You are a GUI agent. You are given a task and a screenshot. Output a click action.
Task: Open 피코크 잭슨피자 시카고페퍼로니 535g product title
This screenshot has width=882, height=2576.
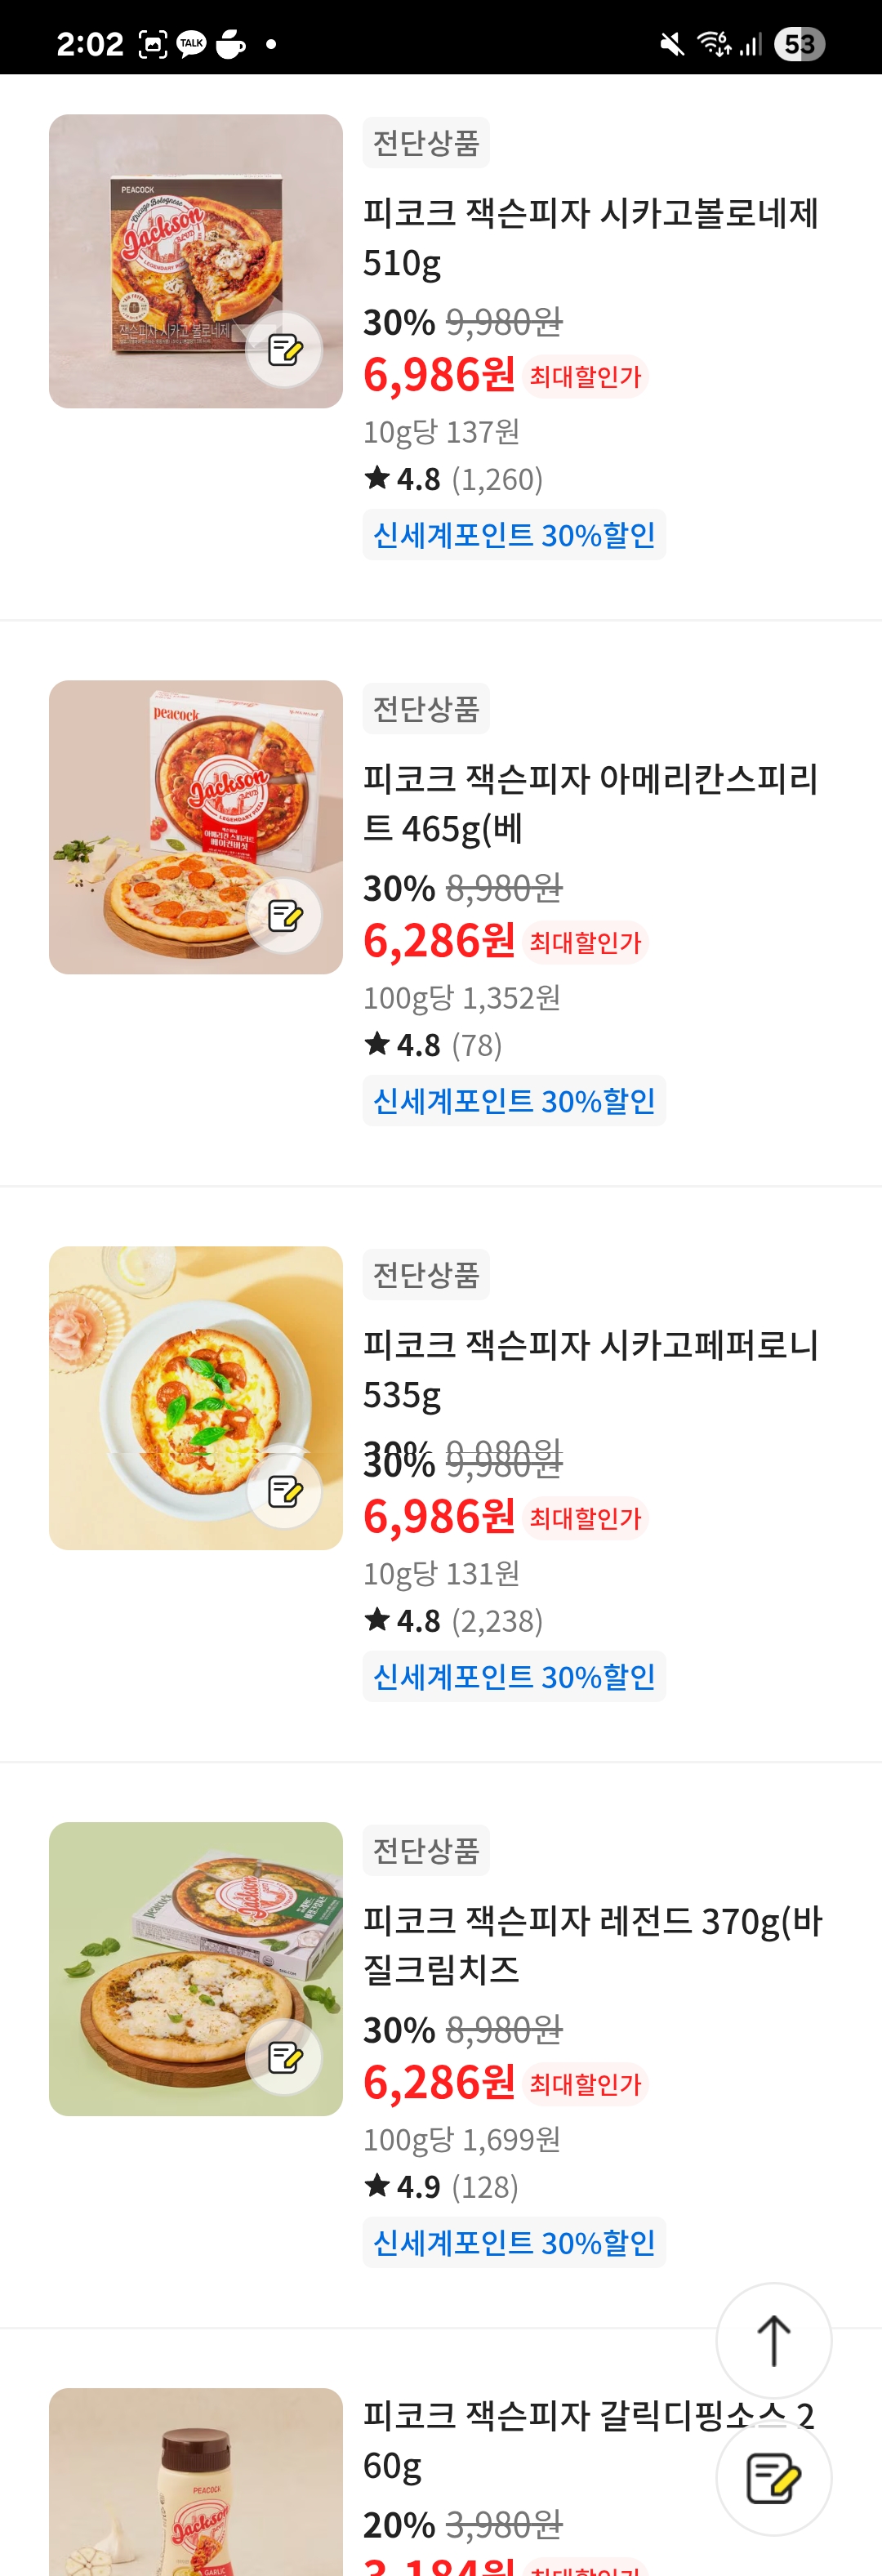coord(591,1369)
